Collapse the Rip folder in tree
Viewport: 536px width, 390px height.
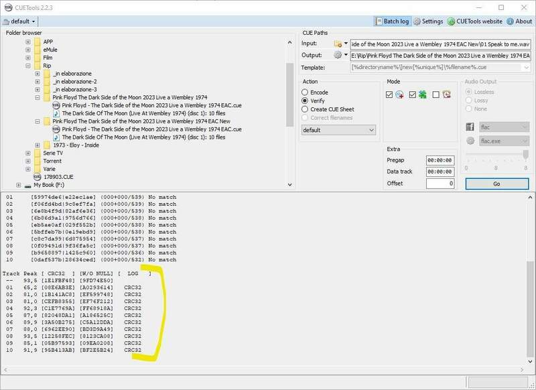(28, 66)
